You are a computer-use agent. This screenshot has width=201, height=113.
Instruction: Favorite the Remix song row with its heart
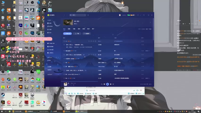click(x=64, y=74)
